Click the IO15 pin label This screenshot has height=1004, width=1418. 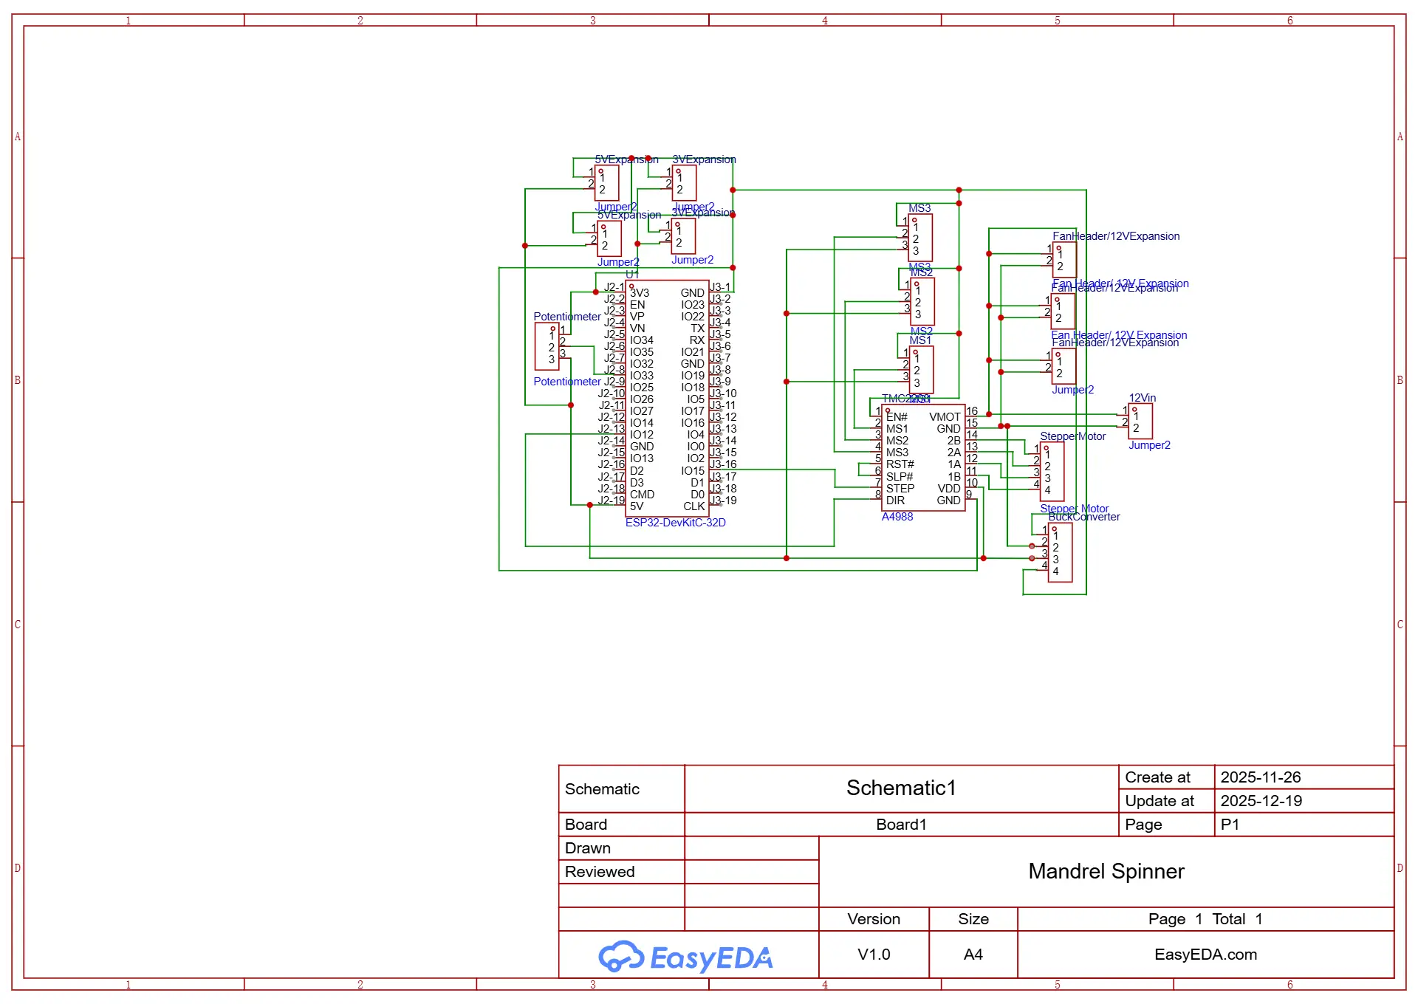coord(693,471)
